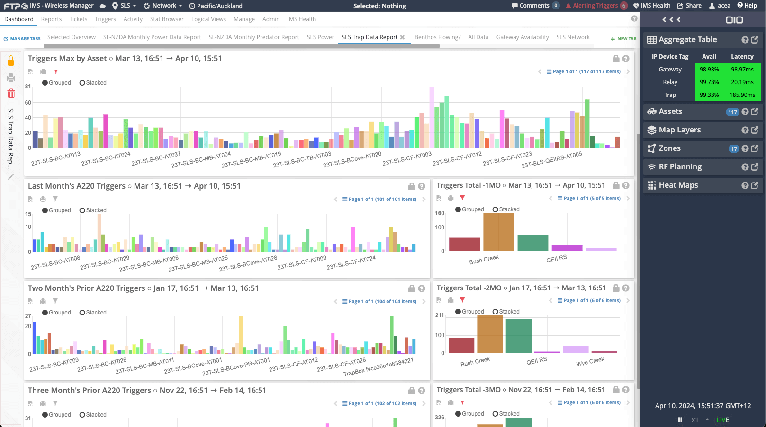Image resolution: width=766 pixels, height=427 pixels.
Task: Open the SLS dropdown menu
Action: pos(125,6)
